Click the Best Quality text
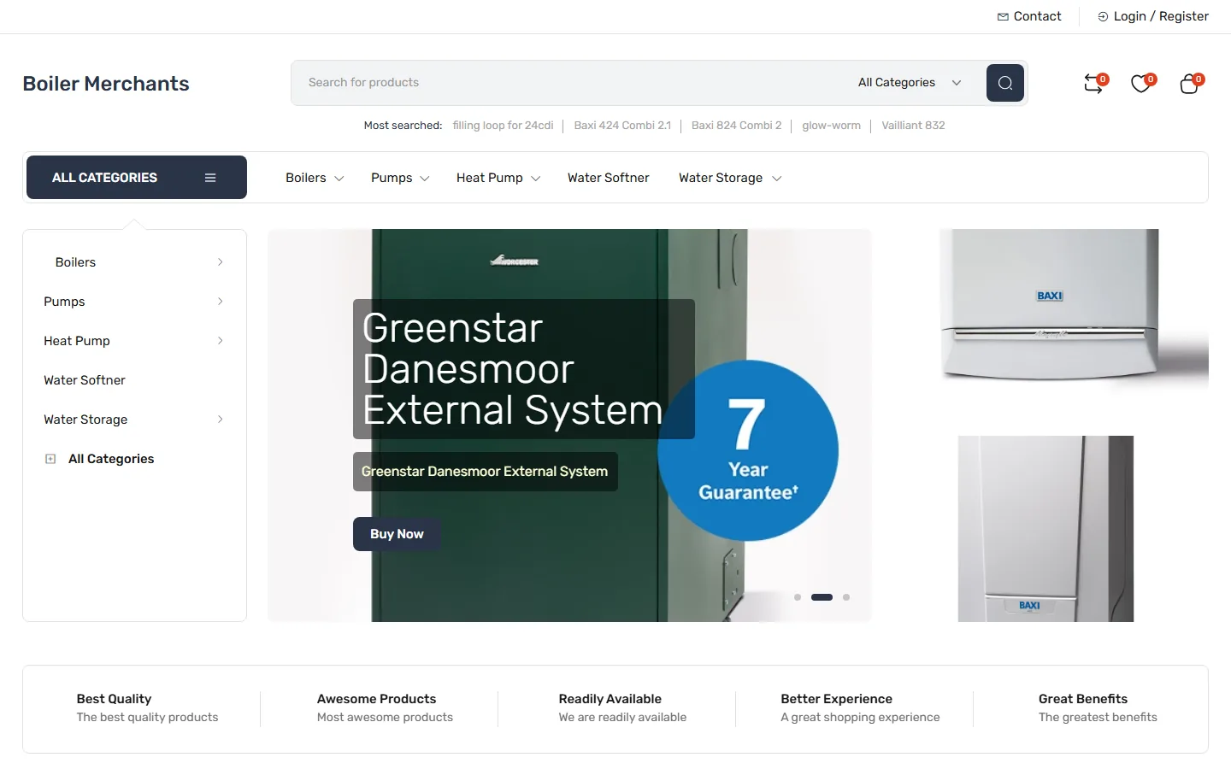The width and height of the screenshot is (1231, 769). (114, 699)
